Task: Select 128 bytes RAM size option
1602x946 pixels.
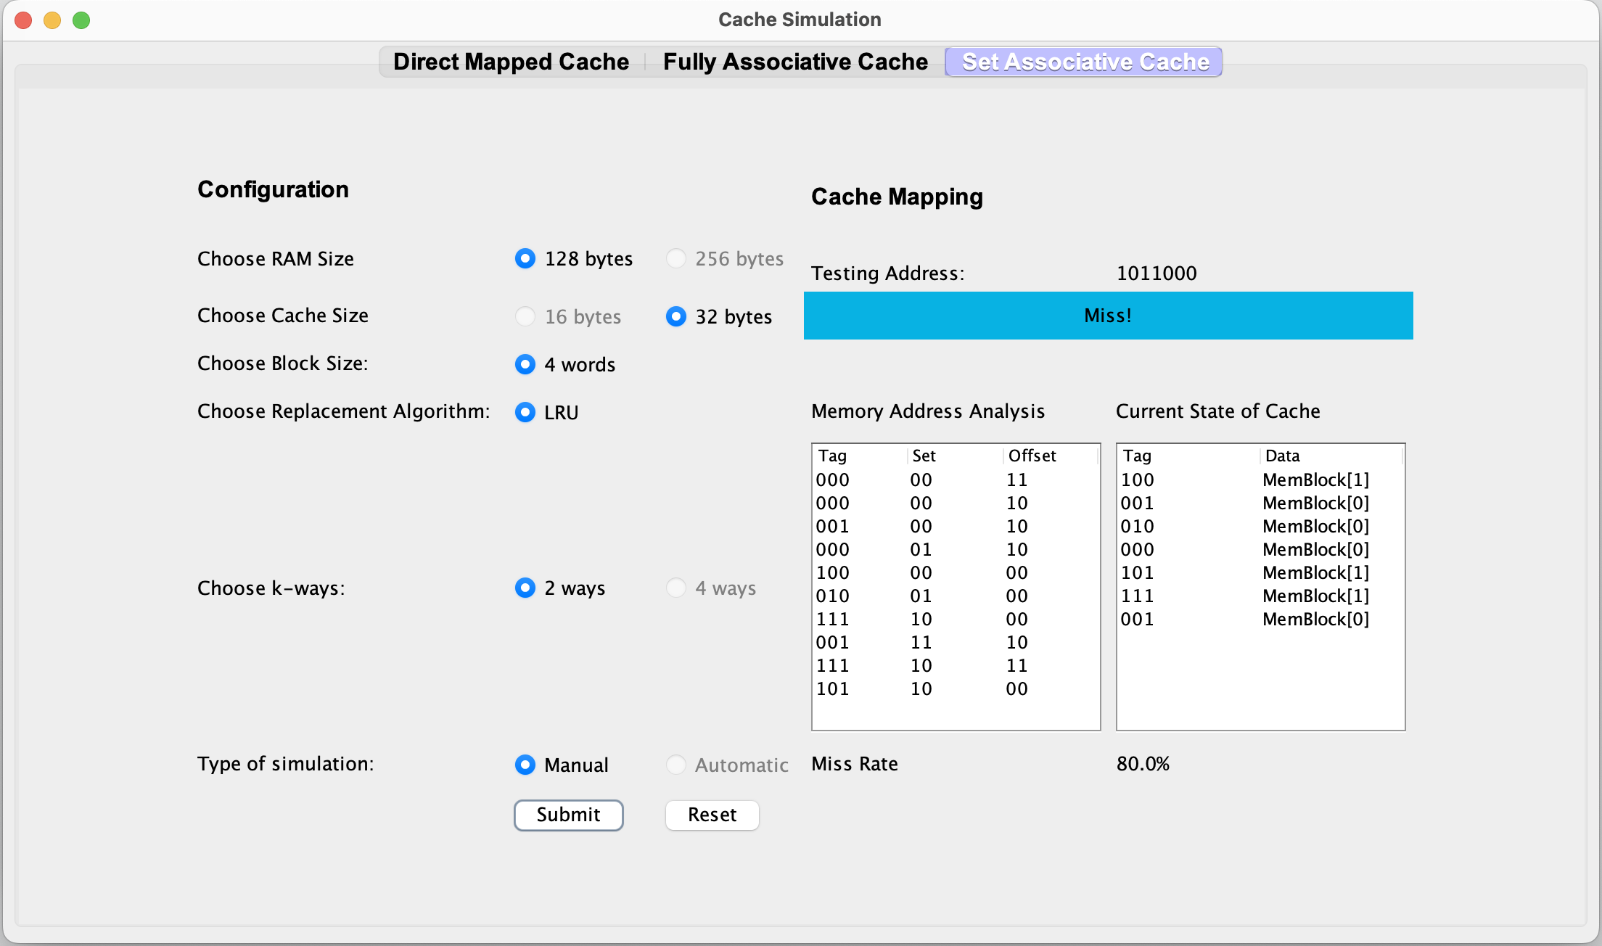Action: 525,258
